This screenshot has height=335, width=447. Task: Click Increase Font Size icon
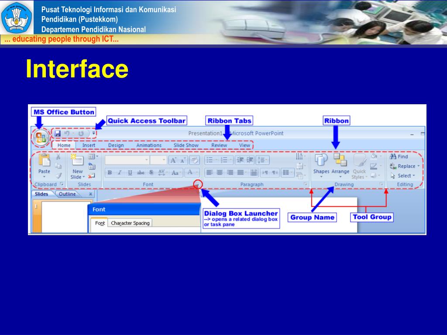coord(173,160)
